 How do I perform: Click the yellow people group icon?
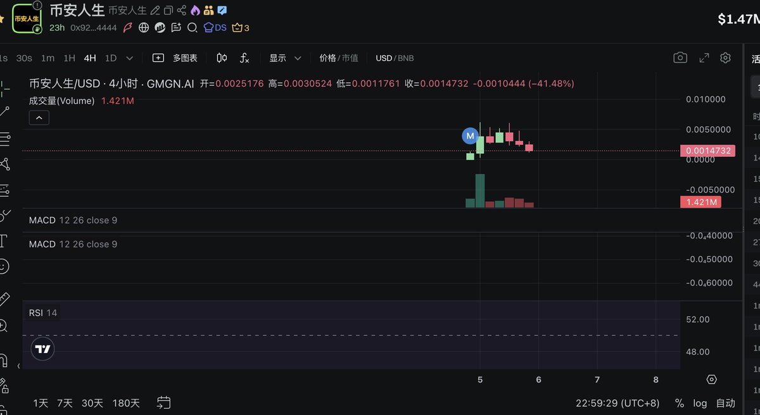[208, 10]
